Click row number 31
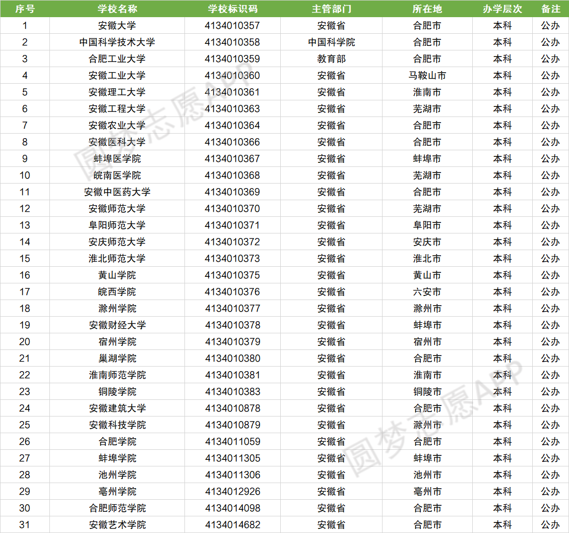Screen dimensions: 569x533 pos(24,524)
